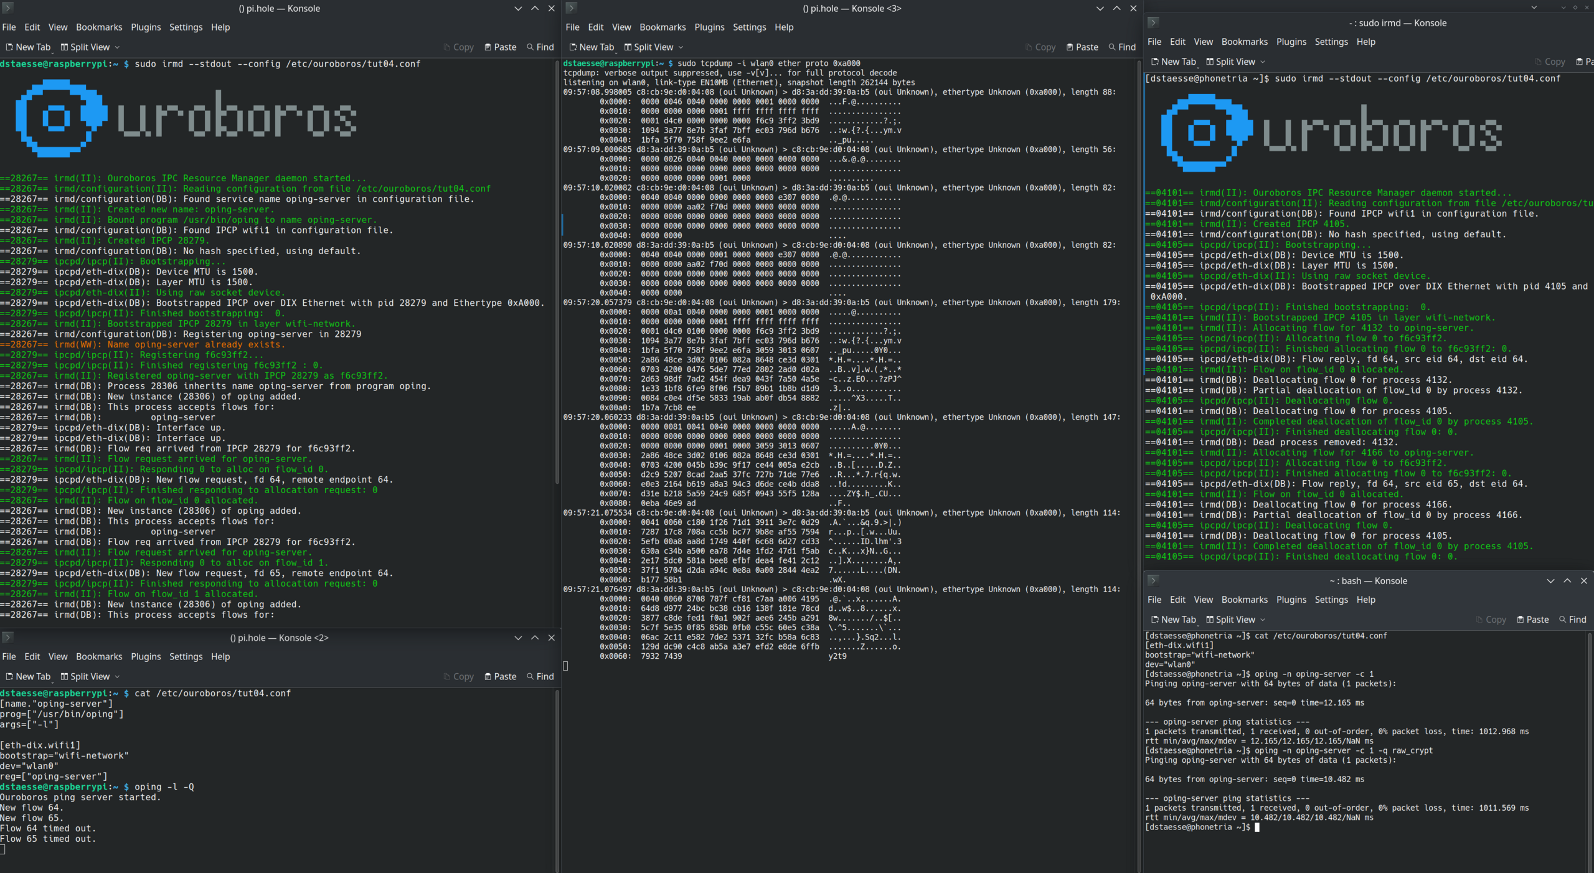Click Paste icon in top-left pi.hole Konsole
Screen dimensions: 1594x873
[488, 47]
